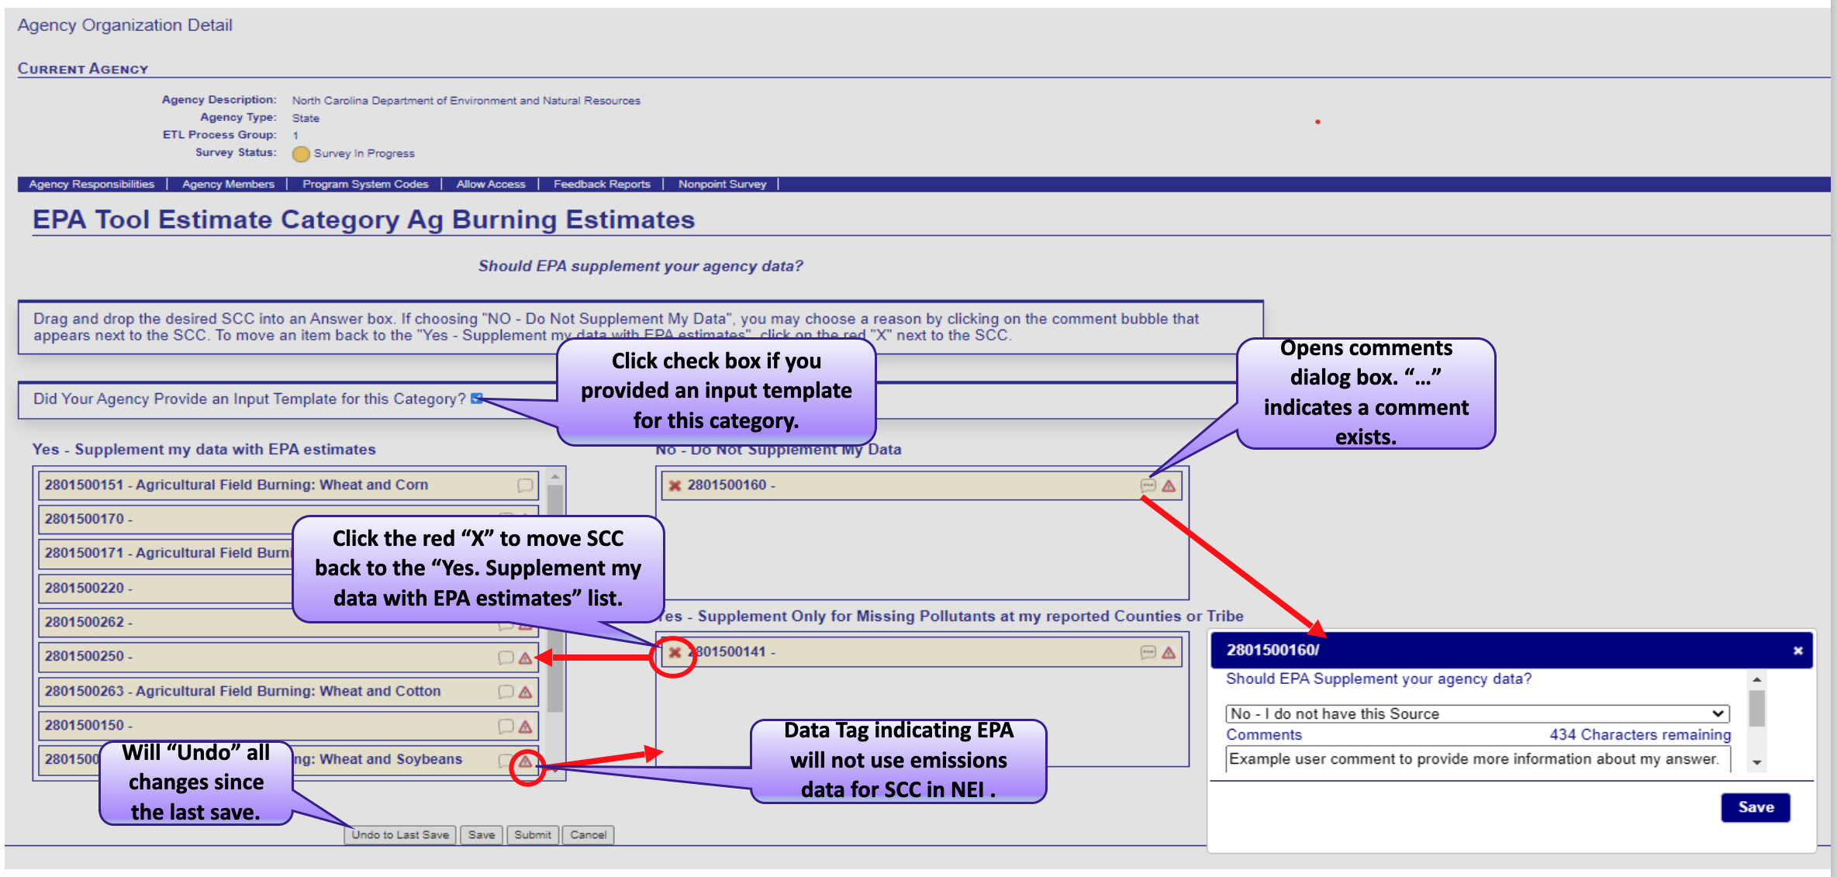The height and width of the screenshot is (877, 1837).
Task: Toggle the input template provided checkbox
Action: click(x=477, y=399)
